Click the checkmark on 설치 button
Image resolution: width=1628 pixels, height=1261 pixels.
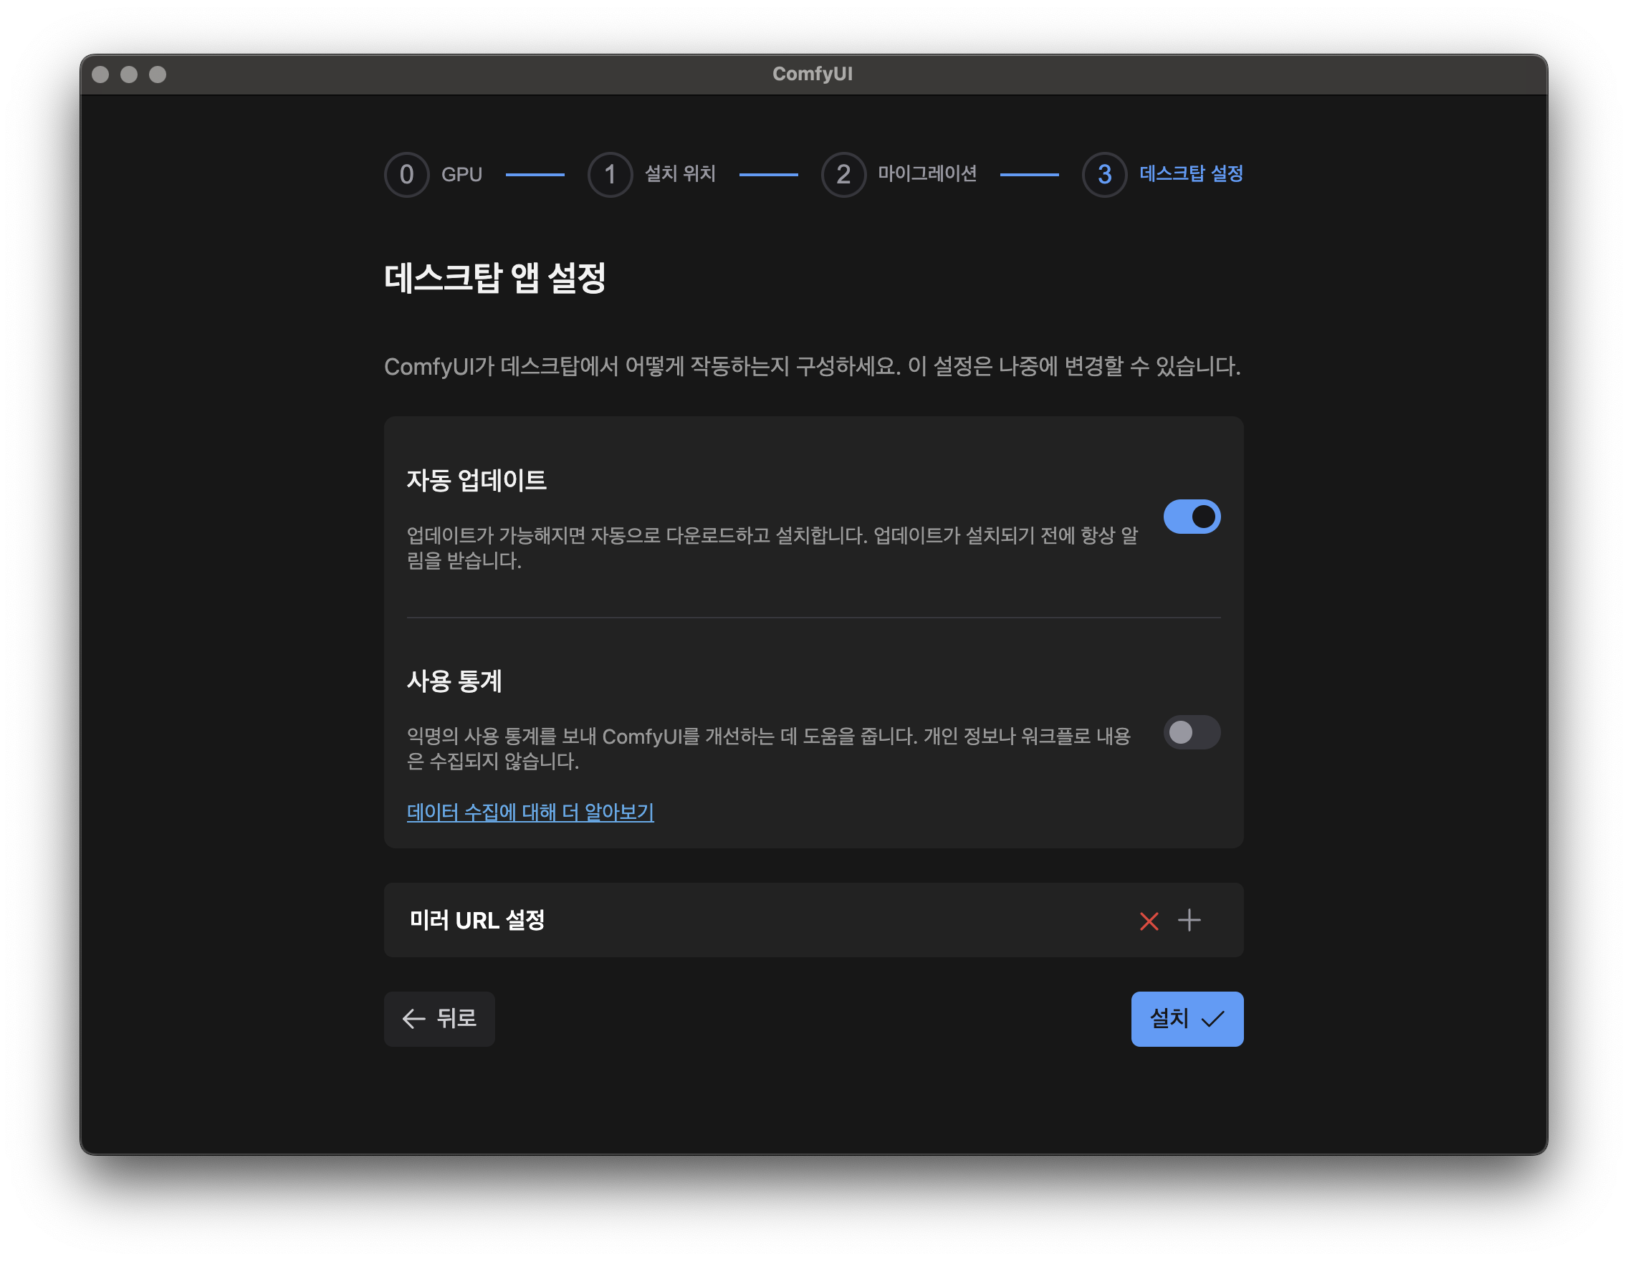pyautogui.click(x=1213, y=1019)
